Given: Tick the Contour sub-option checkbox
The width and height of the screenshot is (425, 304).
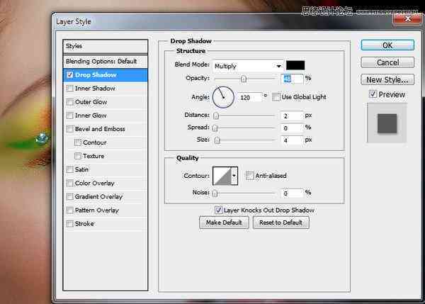Looking at the screenshot, I should click(x=77, y=142).
